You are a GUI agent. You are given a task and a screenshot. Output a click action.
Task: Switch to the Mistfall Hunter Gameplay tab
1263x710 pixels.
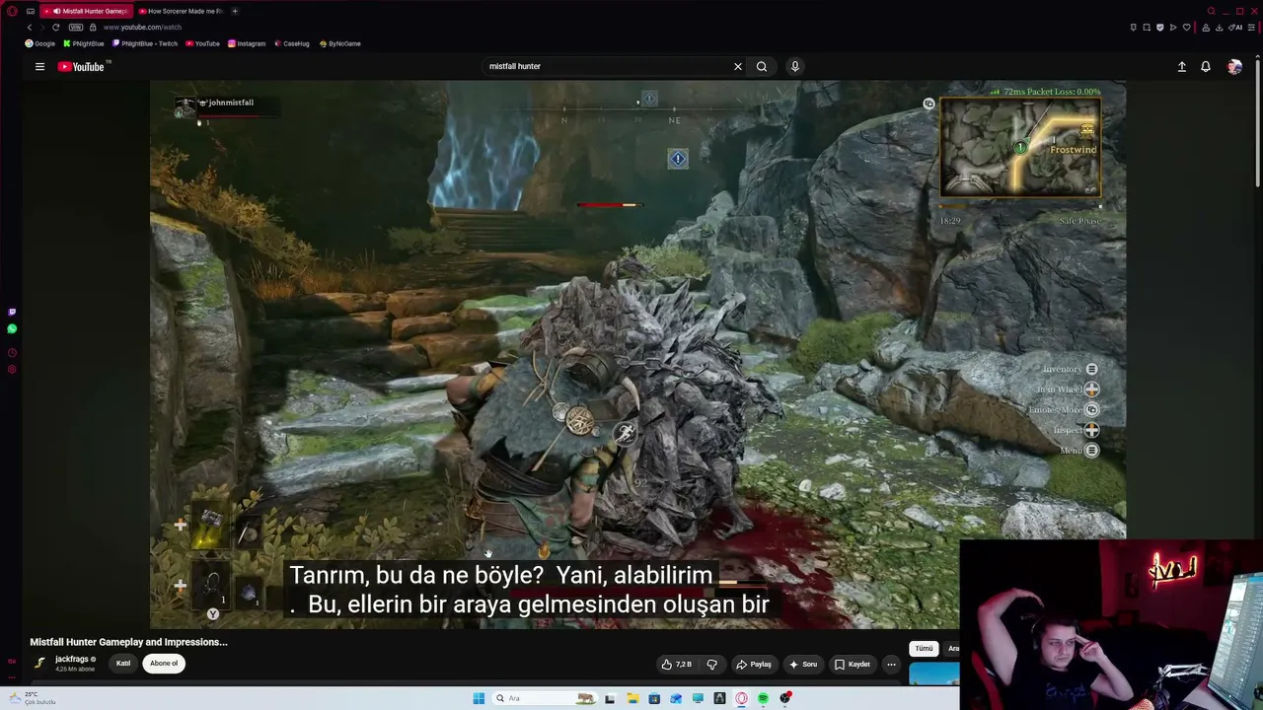[88, 11]
